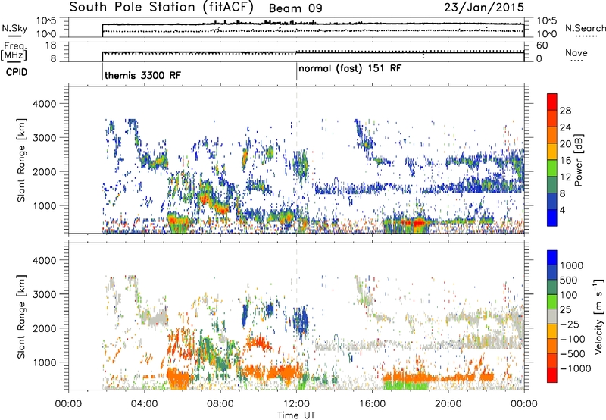
Task: Click the '16' tick on the power scale
Action: [565, 161]
